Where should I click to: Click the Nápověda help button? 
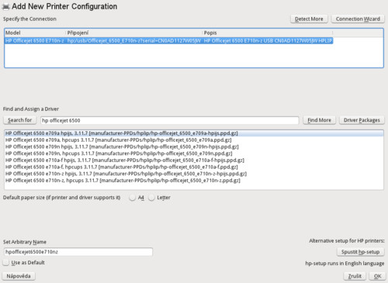tap(19, 276)
